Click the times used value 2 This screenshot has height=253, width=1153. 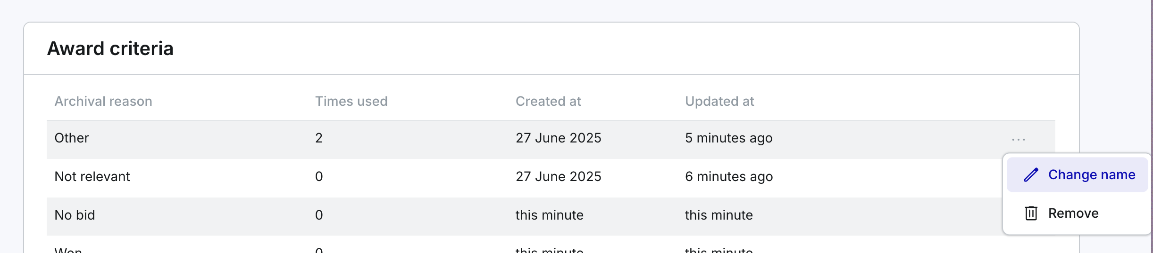coord(319,138)
